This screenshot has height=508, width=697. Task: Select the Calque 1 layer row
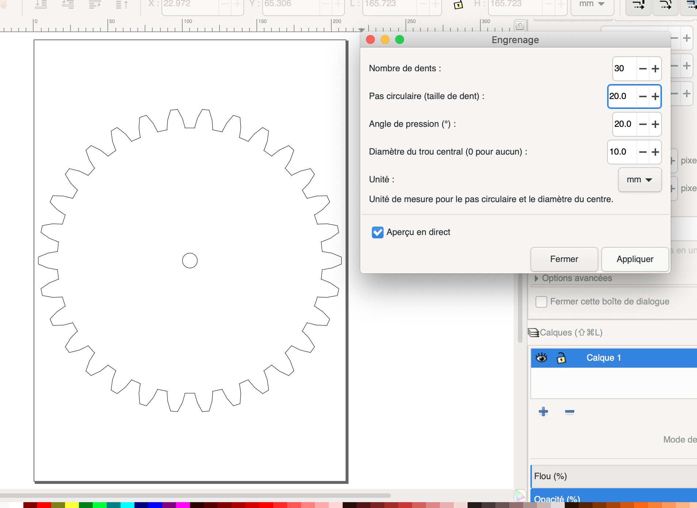click(621, 358)
